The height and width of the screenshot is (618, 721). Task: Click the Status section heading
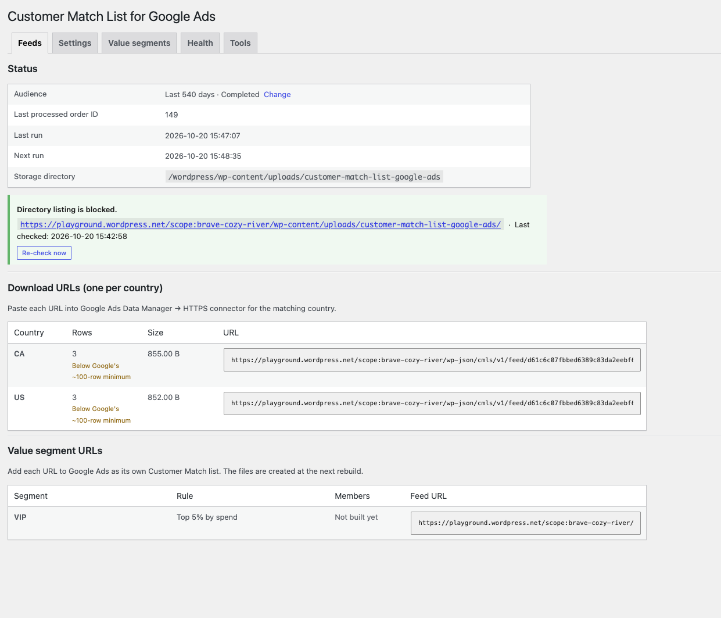(x=23, y=69)
